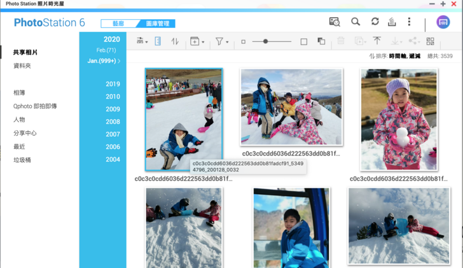
Task: Select 相簿 in the left sidebar
Action: (19, 93)
